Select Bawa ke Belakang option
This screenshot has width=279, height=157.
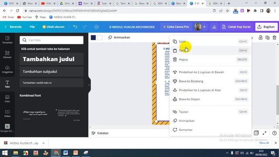click(x=211, y=81)
